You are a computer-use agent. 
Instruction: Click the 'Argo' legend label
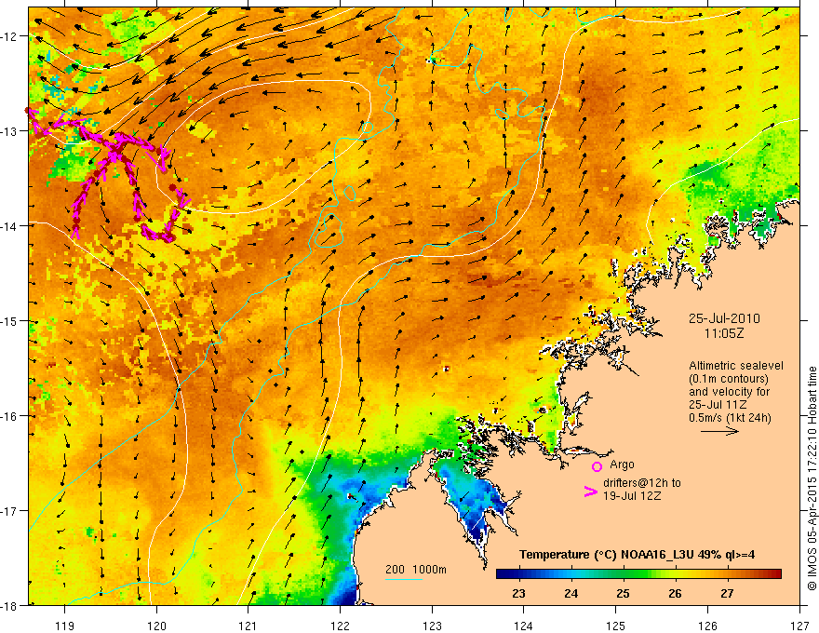(622, 465)
